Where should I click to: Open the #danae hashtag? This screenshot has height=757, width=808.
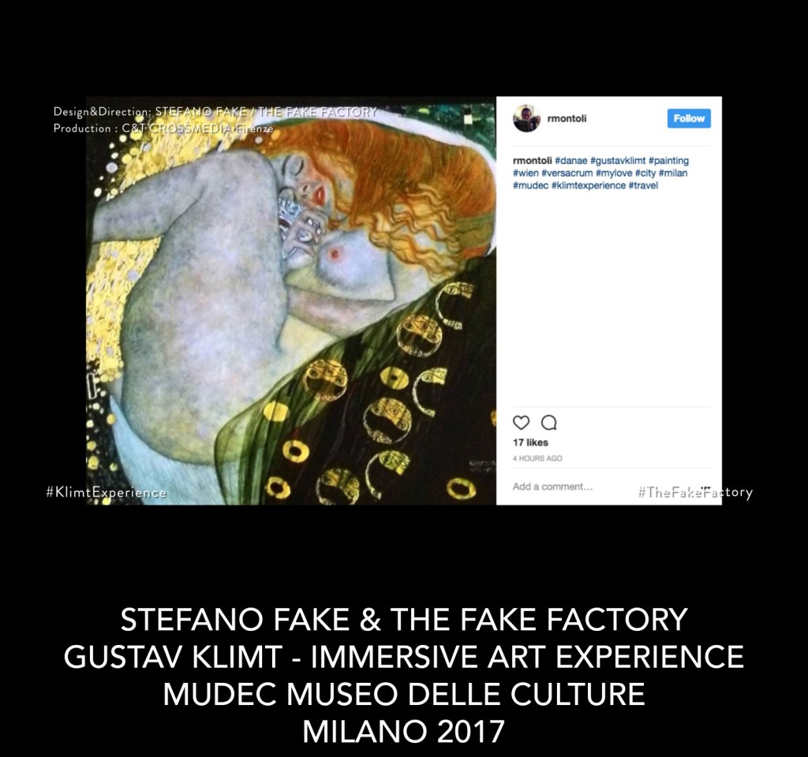tap(571, 161)
